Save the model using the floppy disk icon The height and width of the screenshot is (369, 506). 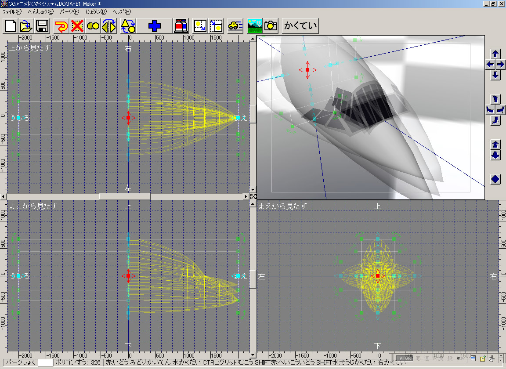pyautogui.click(x=42, y=26)
